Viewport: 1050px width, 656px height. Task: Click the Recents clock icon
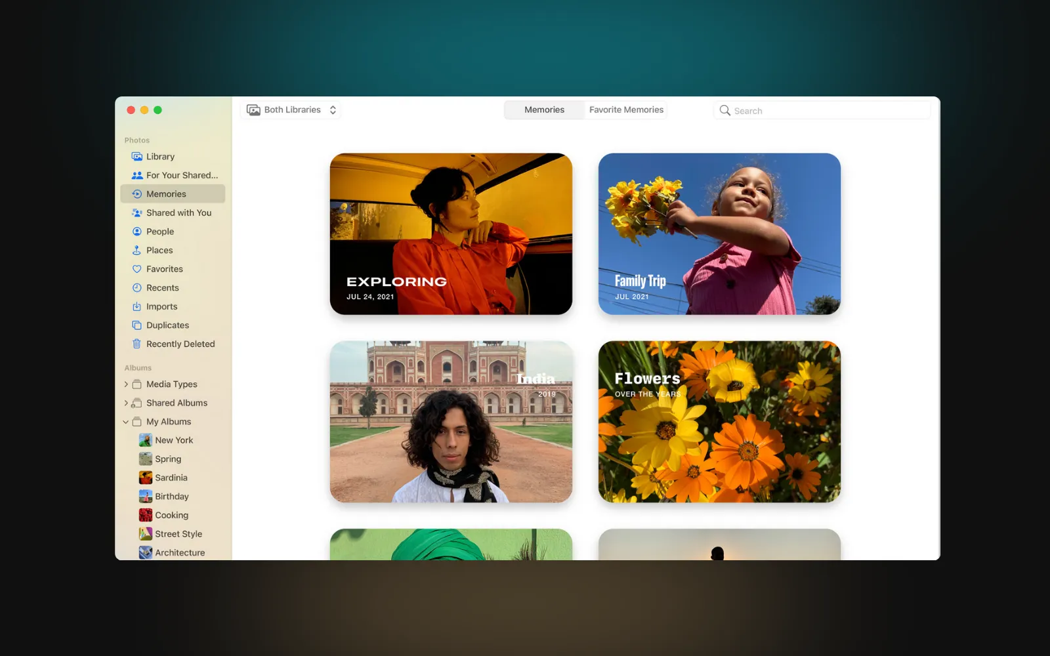tap(136, 288)
